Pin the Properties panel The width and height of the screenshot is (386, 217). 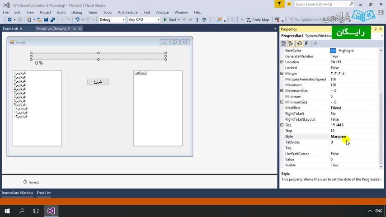[376, 29]
